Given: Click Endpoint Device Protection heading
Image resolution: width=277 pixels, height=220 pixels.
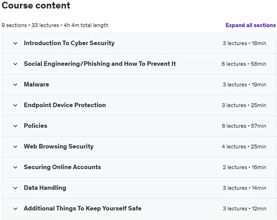Looking at the screenshot, I should (x=65, y=105).
